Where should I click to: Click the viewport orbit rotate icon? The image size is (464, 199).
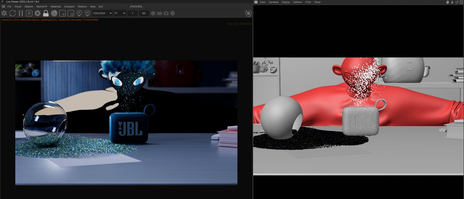click(x=457, y=2)
